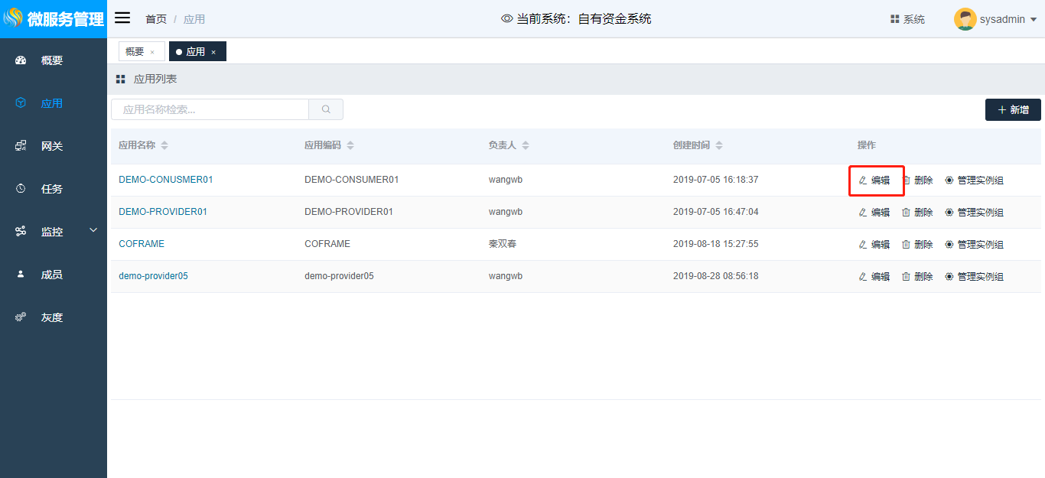Open the 成员 members sidebar item

(52, 275)
